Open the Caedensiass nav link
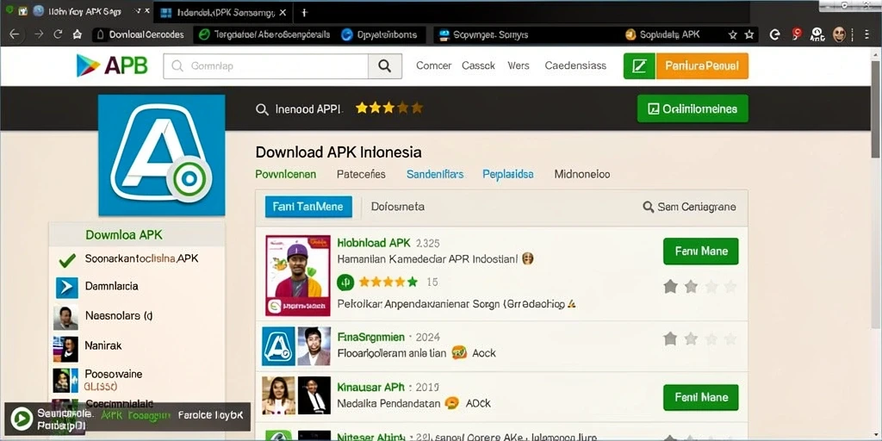The height and width of the screenshot is (441, 882). point(575,65)
